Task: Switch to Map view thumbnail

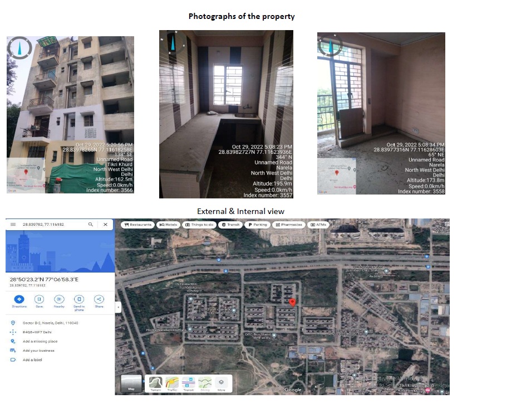Action: click(131, 383)
